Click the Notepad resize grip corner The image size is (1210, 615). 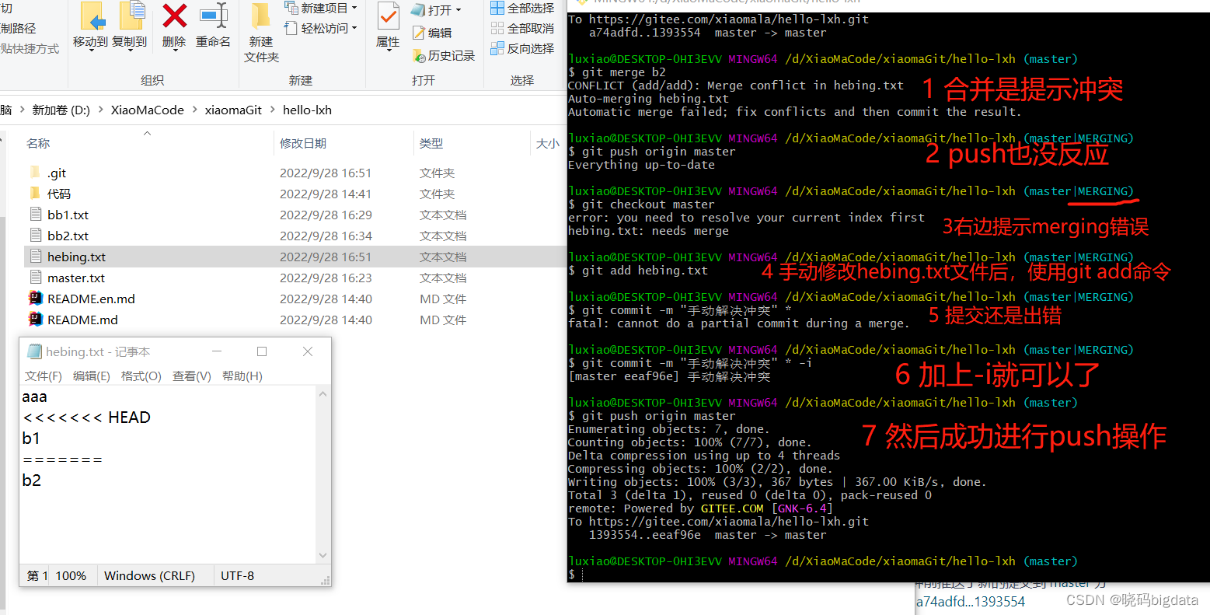click(x=326, y=580)
